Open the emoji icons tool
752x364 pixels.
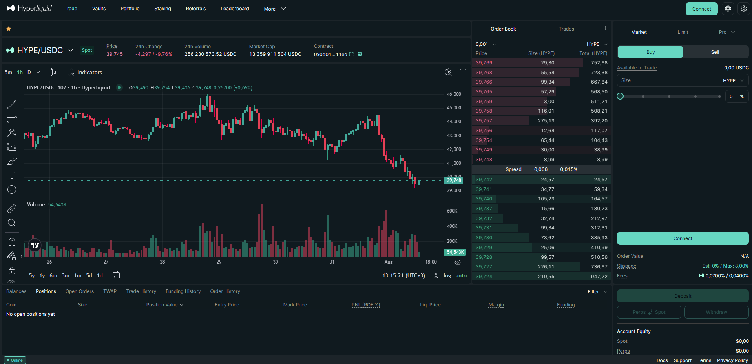[x=12, y=189]
